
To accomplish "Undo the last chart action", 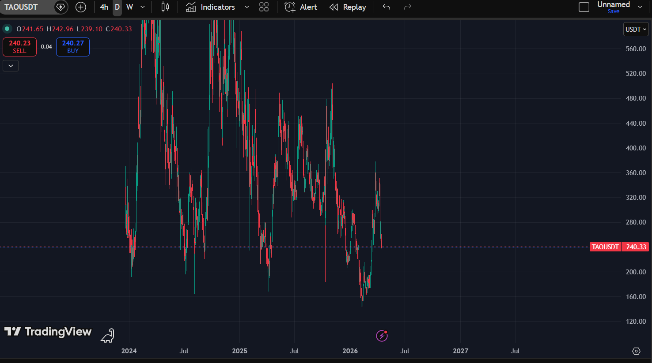I will point(387,7).
